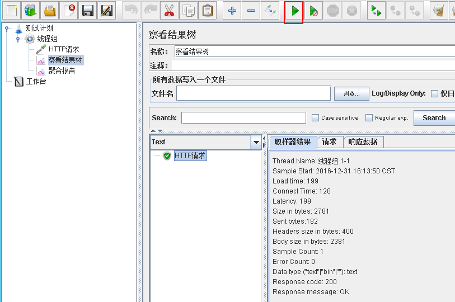
Task: Select 察看结果树 in the tree
Action: point(65,60)
